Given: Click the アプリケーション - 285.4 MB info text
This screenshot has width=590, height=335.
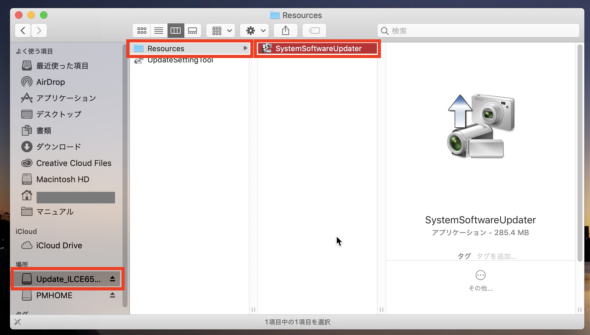Looking at the screenshot, I should 481,233.
